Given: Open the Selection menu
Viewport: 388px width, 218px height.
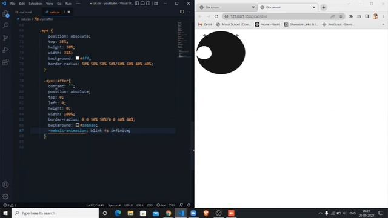Looking at the screenshot, I should [x=35, y=4].
